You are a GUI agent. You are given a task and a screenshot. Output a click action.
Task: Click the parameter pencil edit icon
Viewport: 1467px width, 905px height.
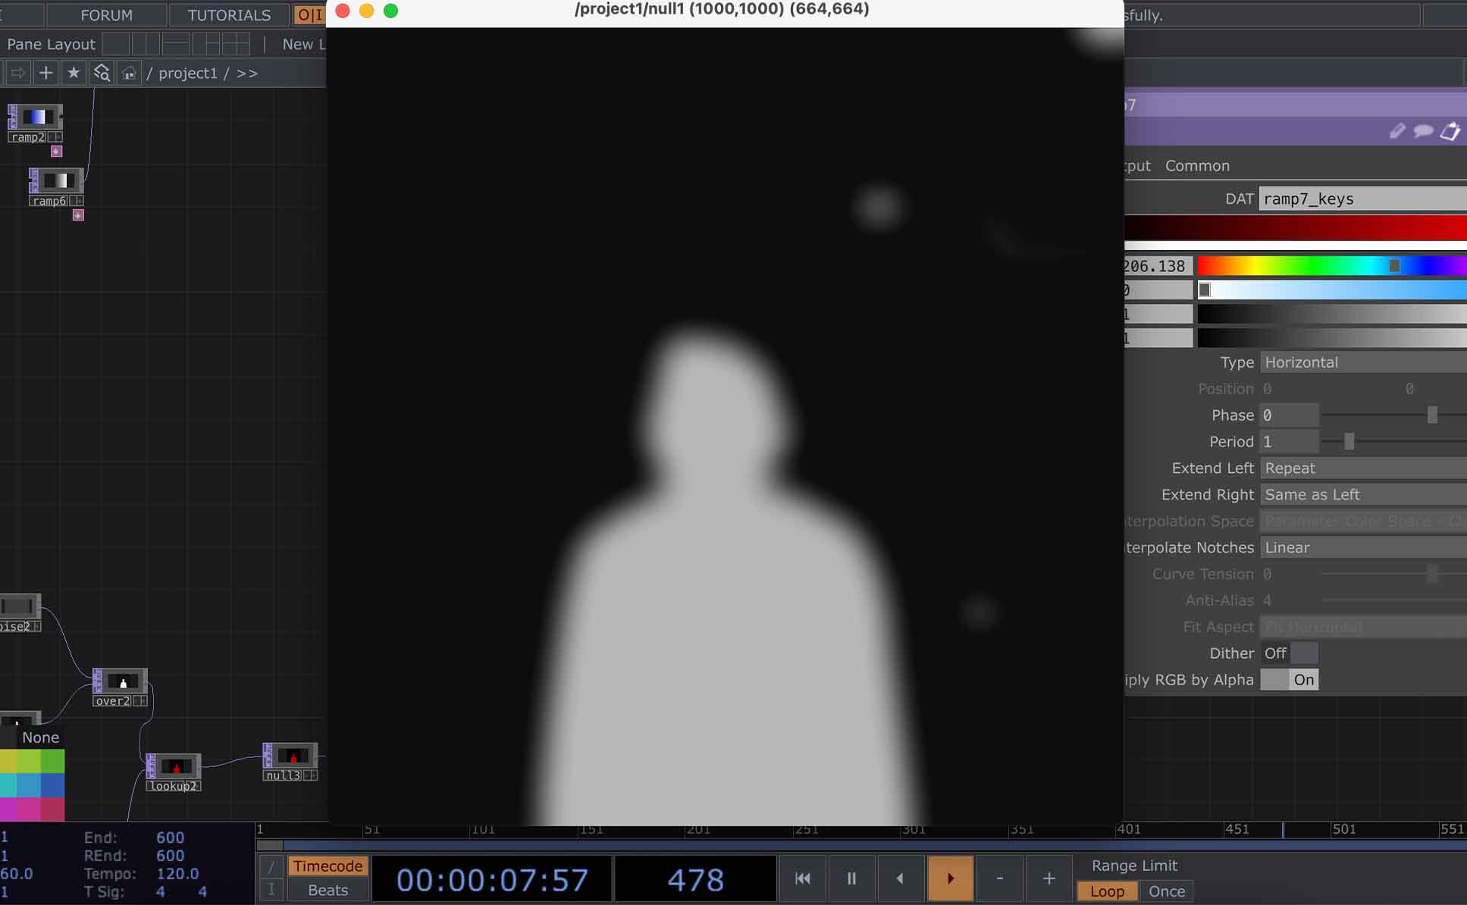[x=1396, y=131]
